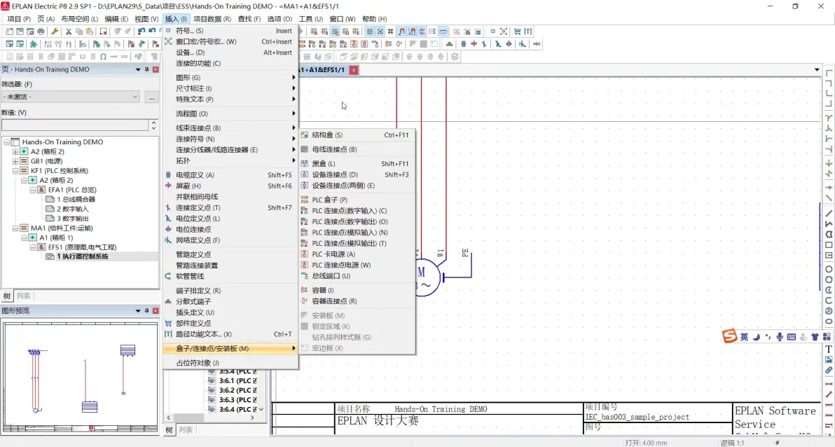
Task: Select PLC 卡电源 (A) menu item
Action: click(x=357, y=254)
